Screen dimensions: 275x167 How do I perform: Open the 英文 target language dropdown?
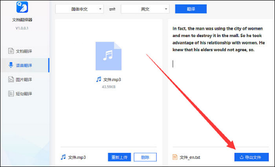coord(145,9)
